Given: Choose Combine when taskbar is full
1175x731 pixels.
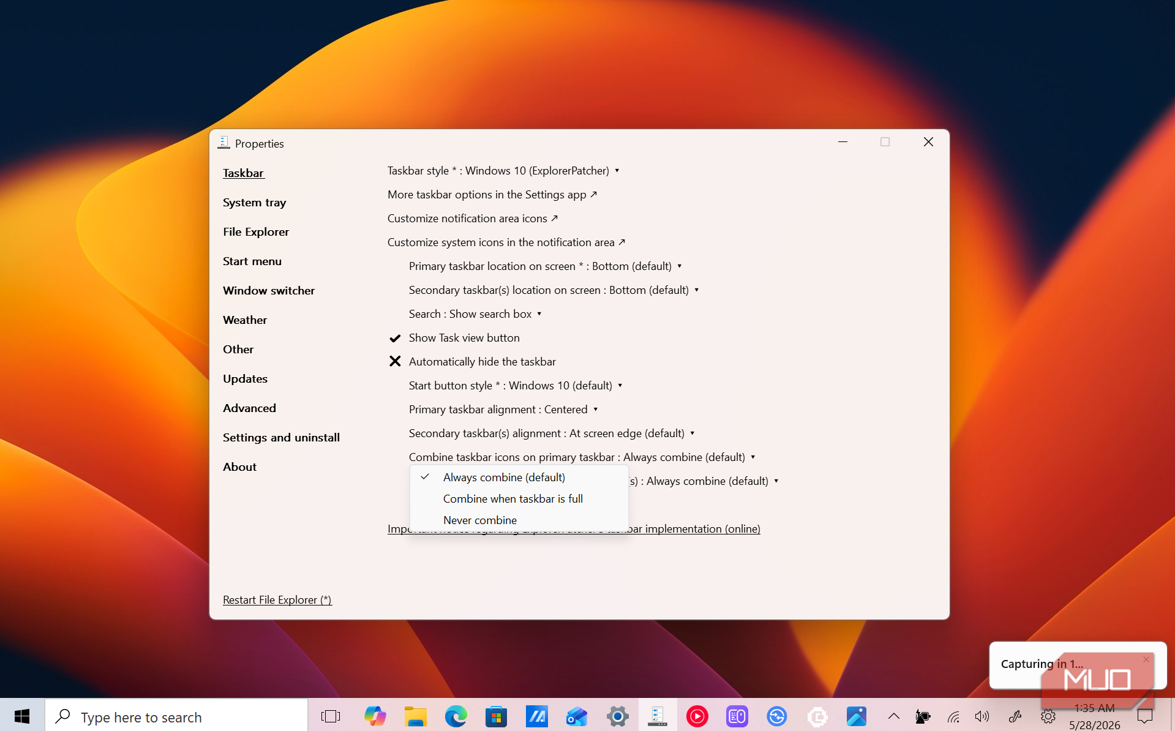Looking at the screenshot, I should [x=519, y=499].
